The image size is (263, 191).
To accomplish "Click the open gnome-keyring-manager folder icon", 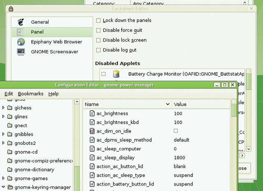I will (x=10, y=187).
